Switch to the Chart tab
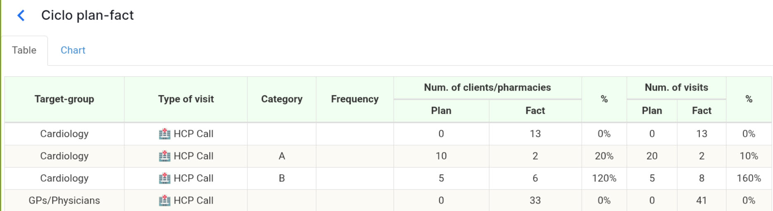This screenshot has height=211, width=773. (73, 50)
